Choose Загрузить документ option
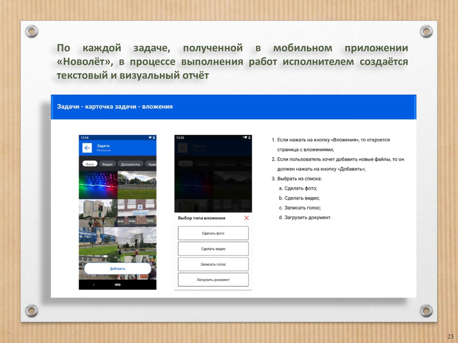Image resolution: width=458 pixels, height=343 pixels. (213, 280)
